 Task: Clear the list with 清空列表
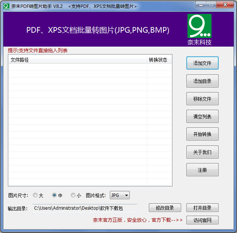pyautogui.click(x=202, y=117)
